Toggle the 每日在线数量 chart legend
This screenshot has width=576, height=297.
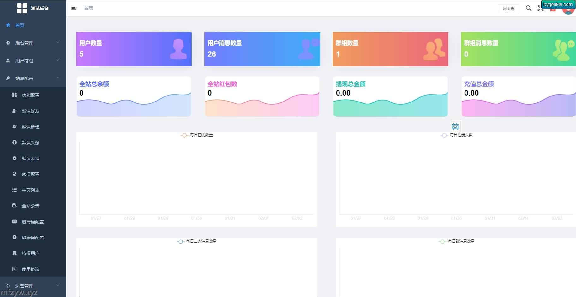coord(197,135)
